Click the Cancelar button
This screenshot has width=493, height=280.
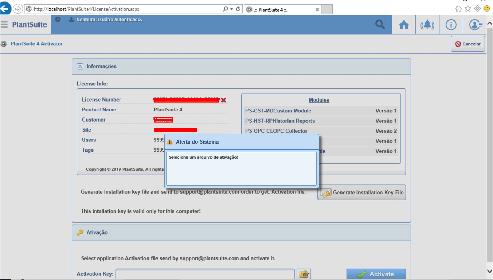(x=468, y=44)
